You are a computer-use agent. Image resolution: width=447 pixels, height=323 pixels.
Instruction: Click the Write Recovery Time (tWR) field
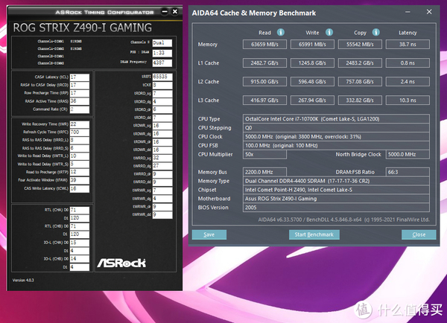(80, 124)
